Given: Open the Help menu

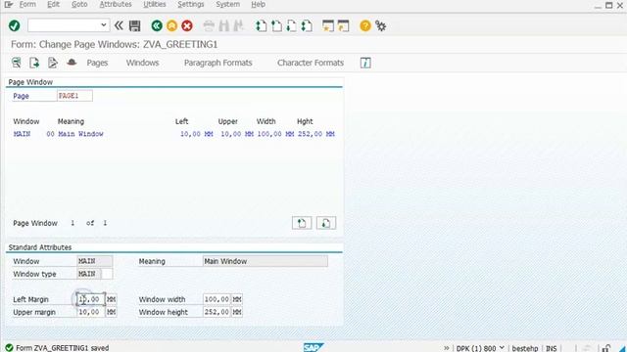Looking at the screenshot, I should tap(258, 4).
